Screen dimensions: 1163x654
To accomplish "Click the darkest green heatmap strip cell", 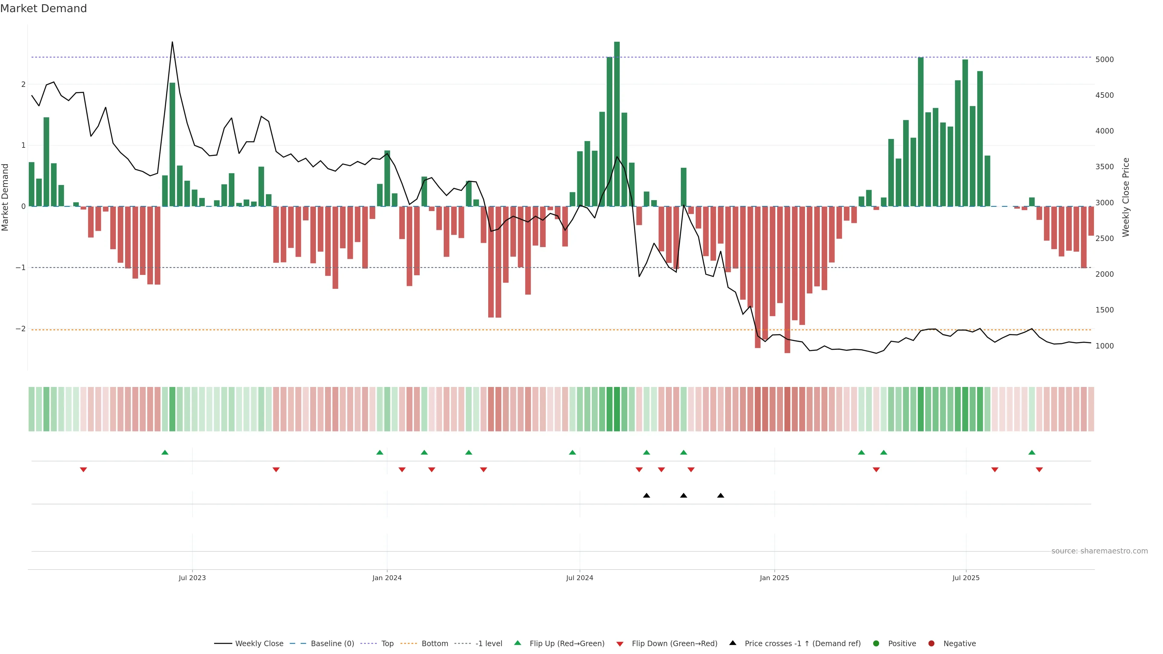I will [x=617, y=409].
